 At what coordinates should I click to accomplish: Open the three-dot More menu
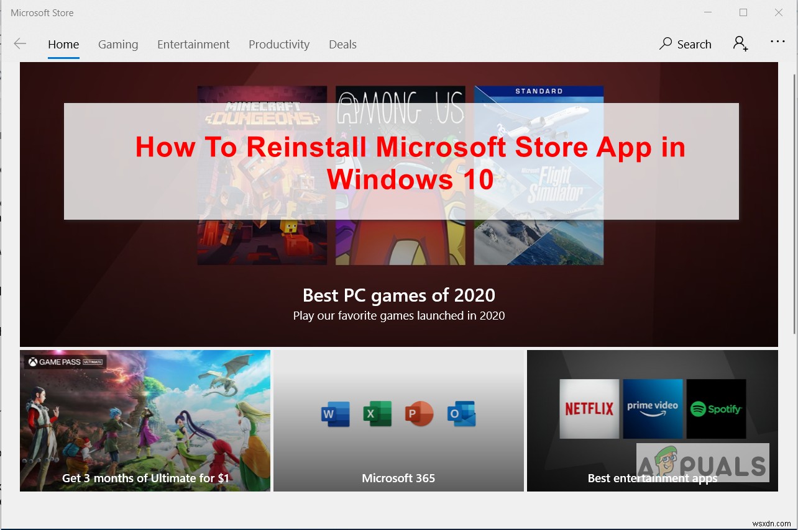[777, 42]
